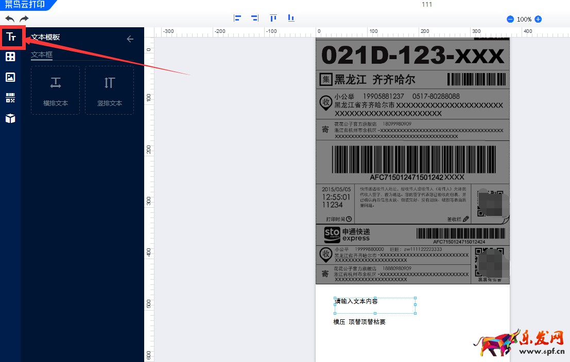This screenshot has height=362, width=570.
Task: Zoom out with the minus button
Action: [510, 19]
